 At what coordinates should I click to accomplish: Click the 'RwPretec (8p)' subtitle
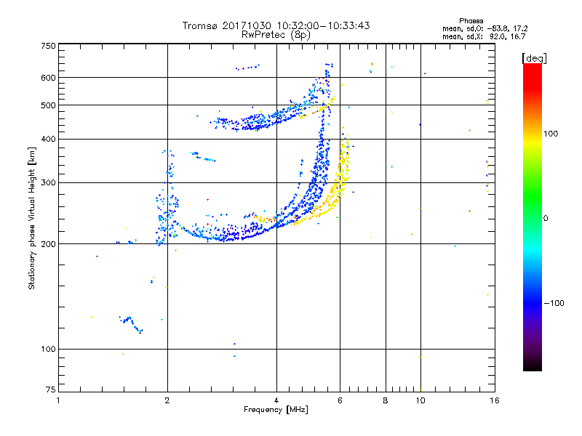276,35
